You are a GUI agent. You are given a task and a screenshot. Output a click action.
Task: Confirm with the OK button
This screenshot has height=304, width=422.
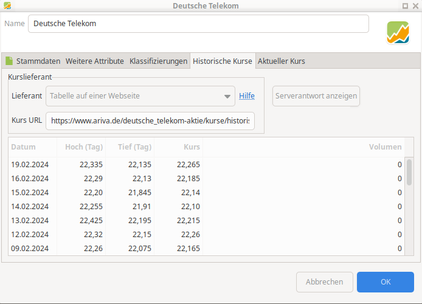(x=386, y=282)
